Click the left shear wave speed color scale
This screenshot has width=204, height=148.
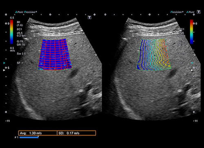point(11,32)
